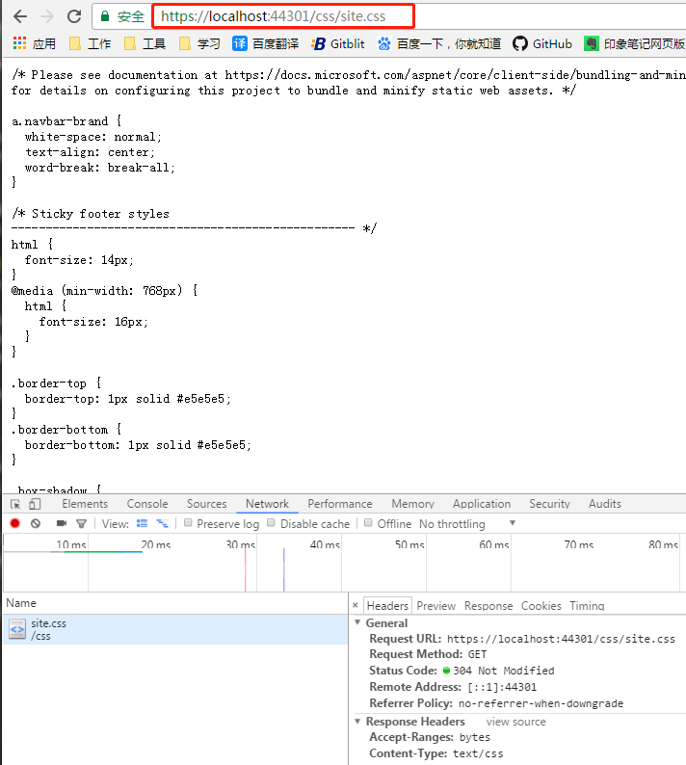Click the a.navbar-brand selector line in the CSS
Viewport: 686px width, 765px height.
66,121
